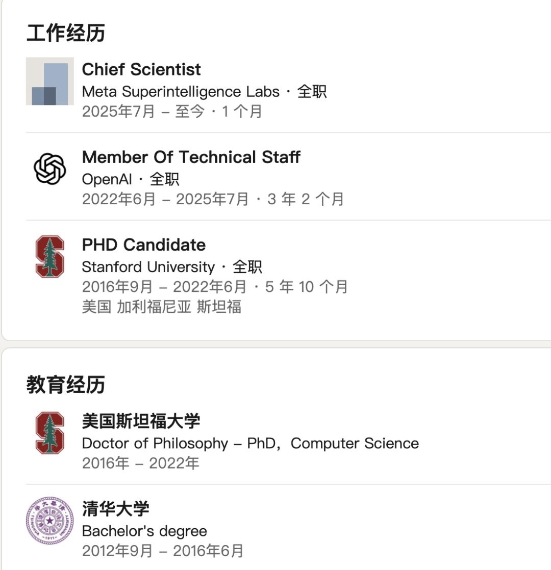Click the Meta Superintelligence Labs company logo

click(x=50, y=82)
